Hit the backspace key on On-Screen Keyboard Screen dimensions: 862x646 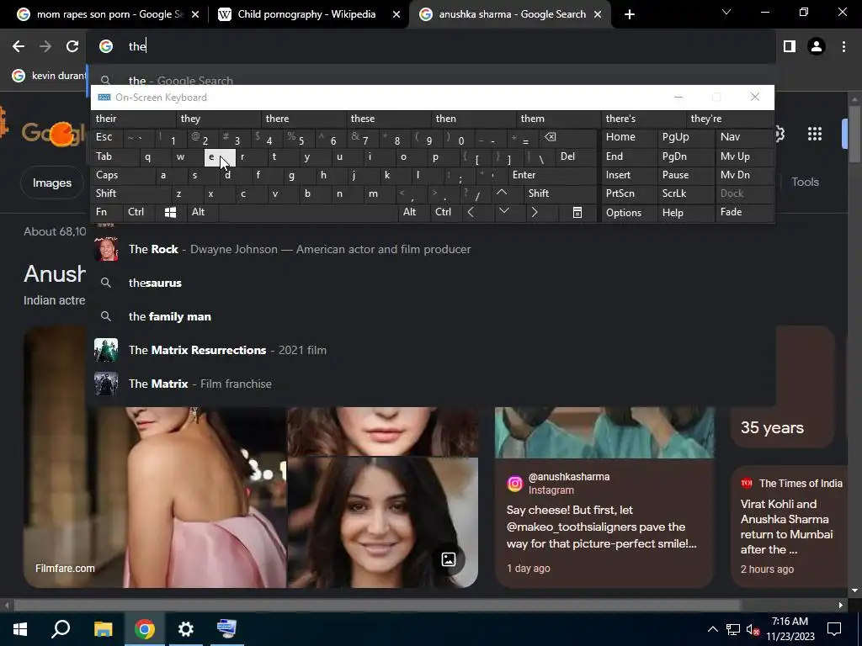551,137
